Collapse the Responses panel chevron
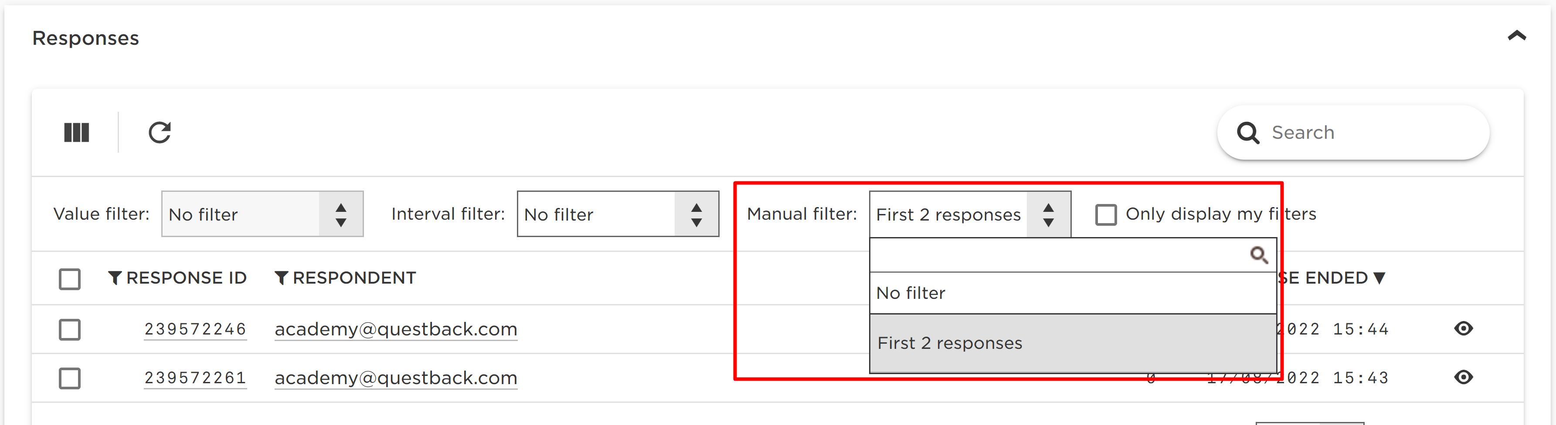Screen dimensions: 1556x425 (1517, 36)
